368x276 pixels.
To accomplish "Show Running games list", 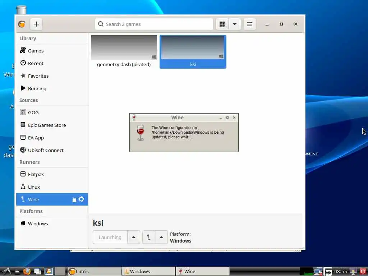I will tap(52, 88).
